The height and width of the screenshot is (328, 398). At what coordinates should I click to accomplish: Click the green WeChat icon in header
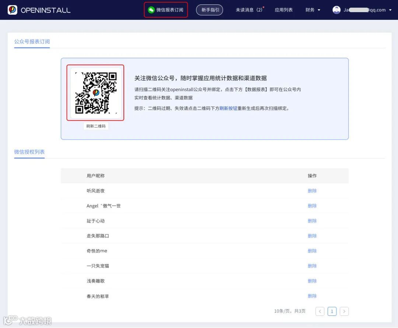coord(151,10)
